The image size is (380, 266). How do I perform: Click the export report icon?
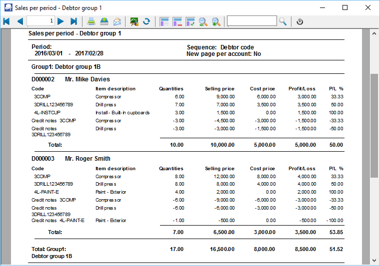pyautogui.click(x=104, y=21)
